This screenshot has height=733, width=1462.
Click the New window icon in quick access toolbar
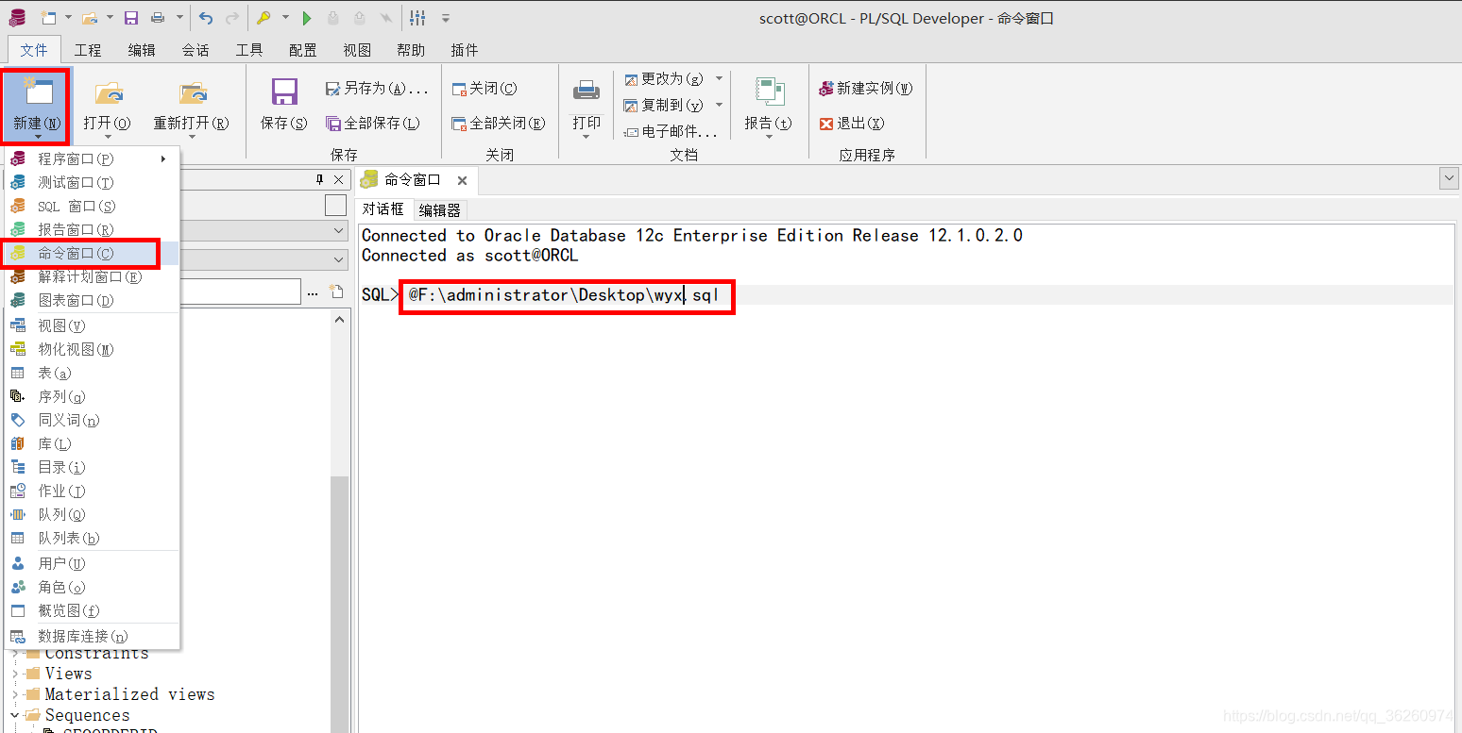coord(48,18)
